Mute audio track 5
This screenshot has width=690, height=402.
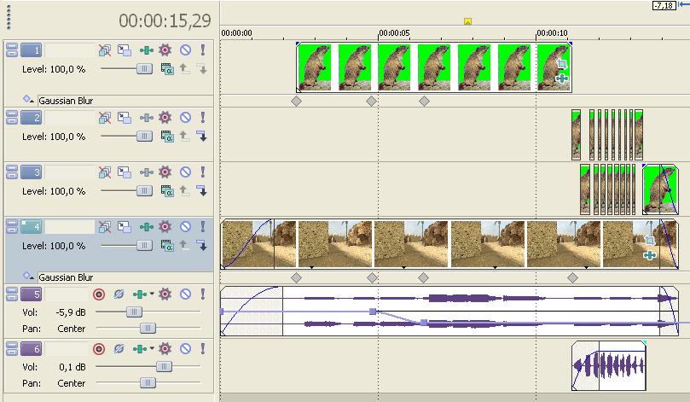[x=185, y=294]
